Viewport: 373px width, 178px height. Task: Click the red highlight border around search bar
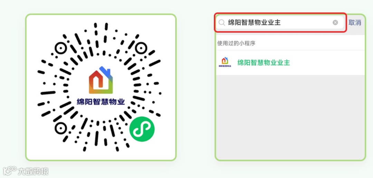click(280, 13)
